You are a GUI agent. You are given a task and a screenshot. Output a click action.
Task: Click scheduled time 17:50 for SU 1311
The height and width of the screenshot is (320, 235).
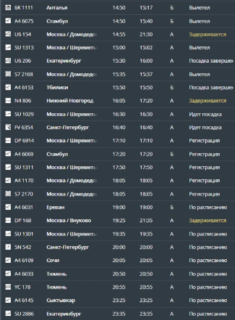(x=119, y=167)
